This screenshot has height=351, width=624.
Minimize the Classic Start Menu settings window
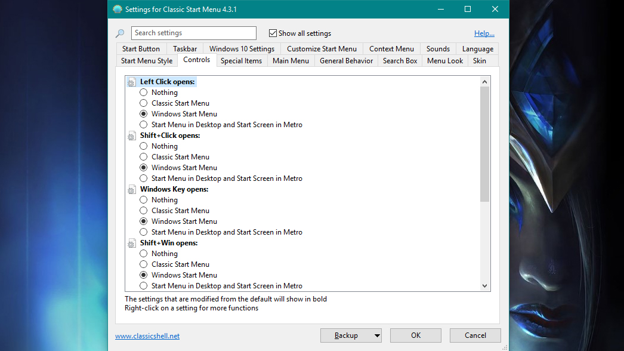pos(440,9)
